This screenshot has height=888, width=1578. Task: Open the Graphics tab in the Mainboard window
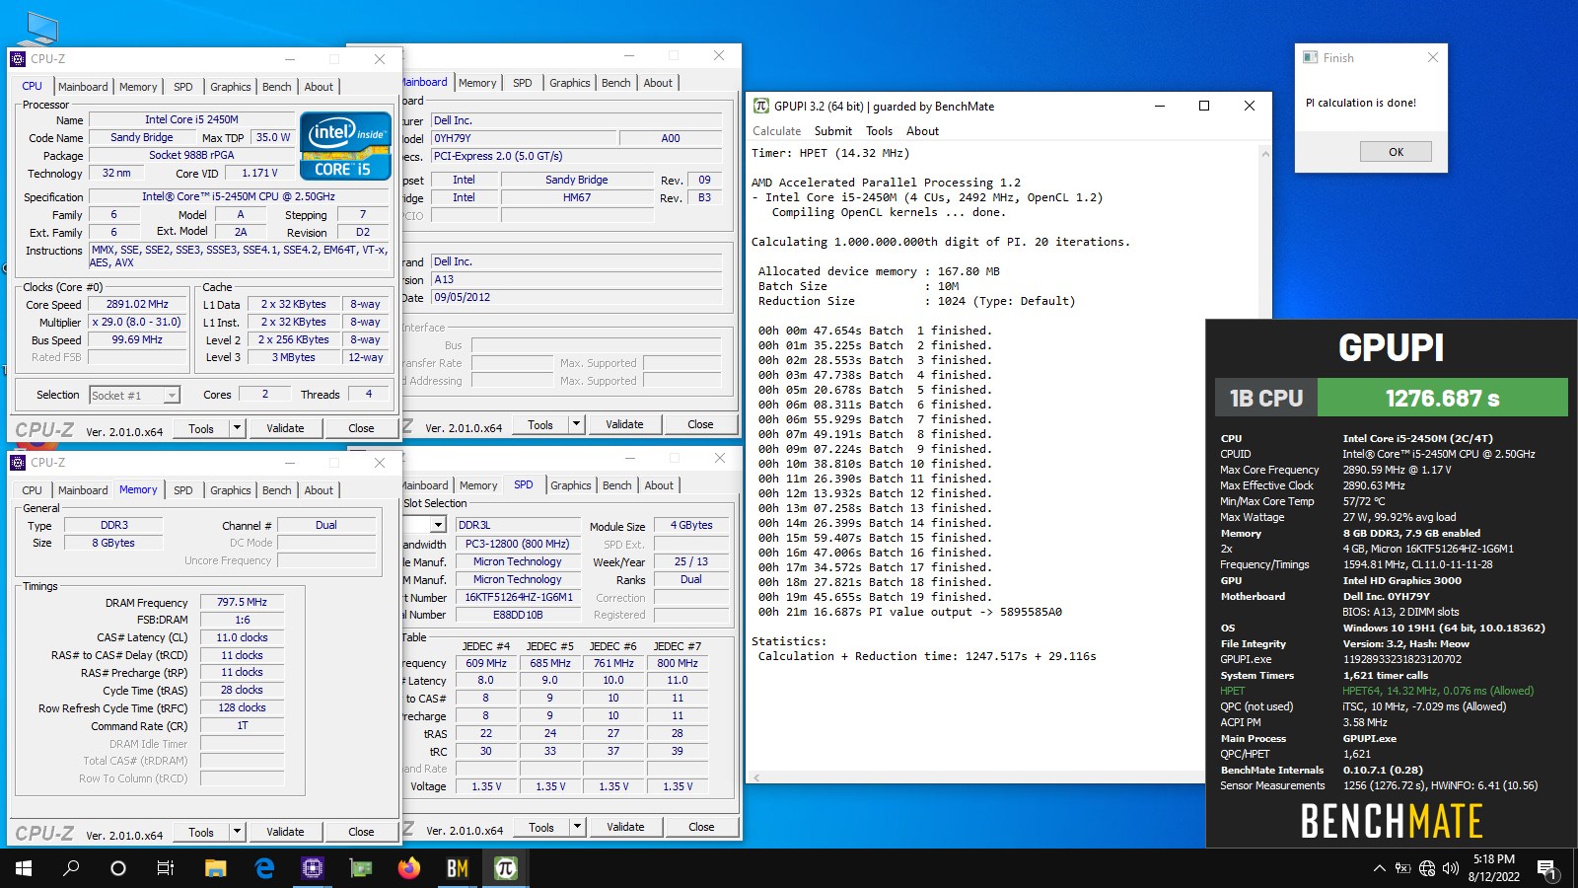click(570, 83)
